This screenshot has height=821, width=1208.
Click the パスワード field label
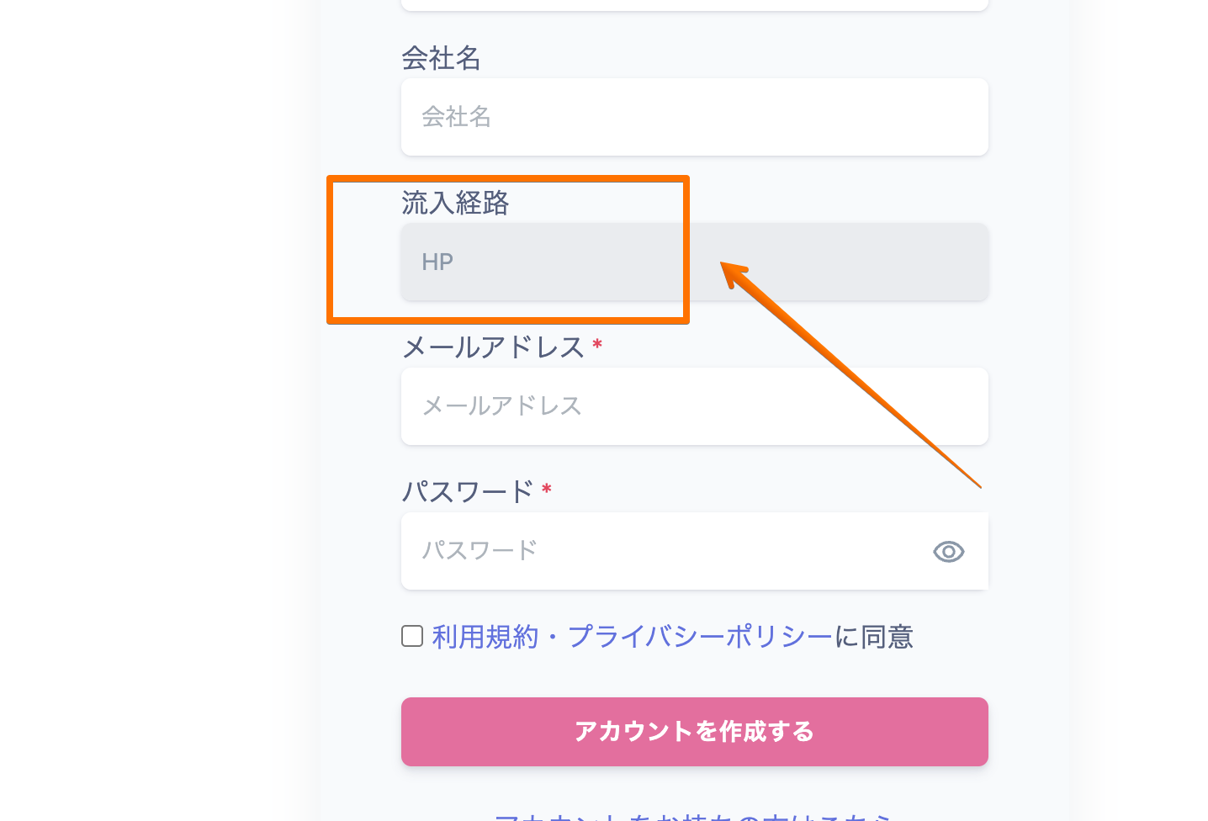tap(468, 491)
